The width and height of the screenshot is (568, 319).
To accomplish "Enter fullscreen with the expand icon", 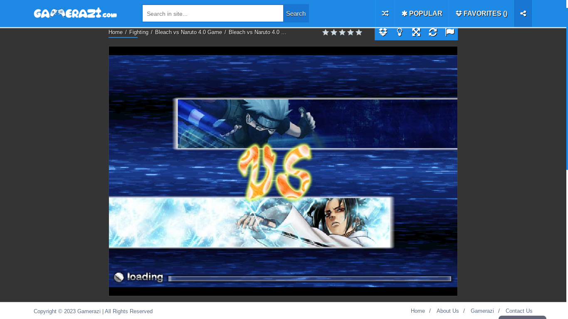I will (x=416, y=32).
